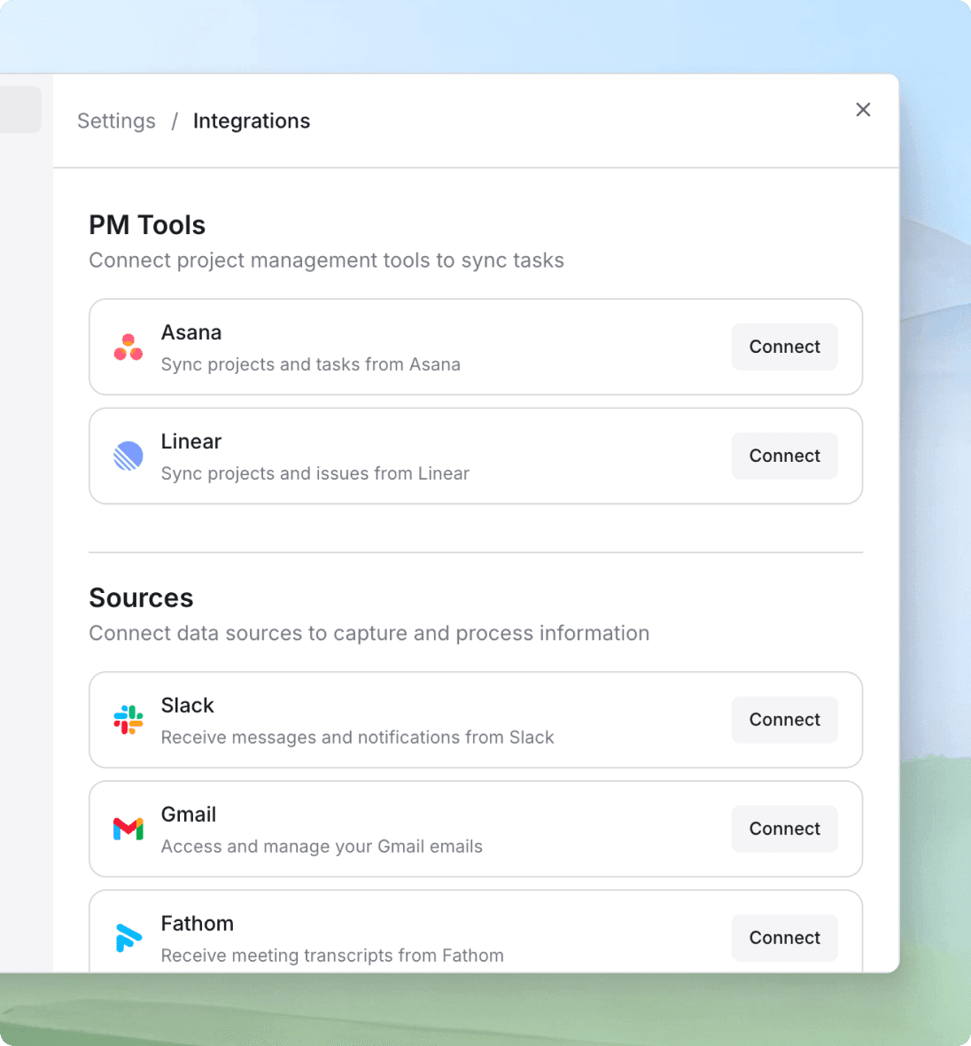Viewport: 971px width, 1046px height.
Task: Click the Slack logo icon
Action: pos(128,720)
